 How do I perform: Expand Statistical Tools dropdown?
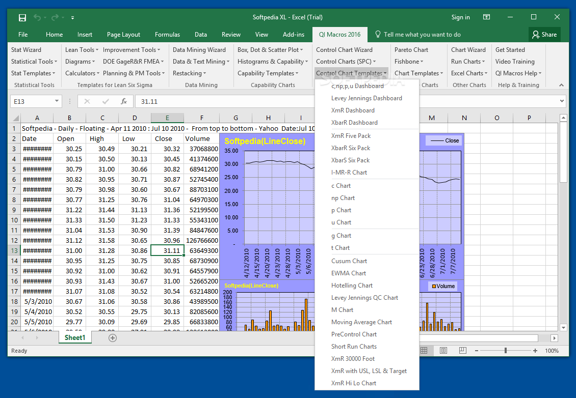pyautogui.click(x=34, y=62)
